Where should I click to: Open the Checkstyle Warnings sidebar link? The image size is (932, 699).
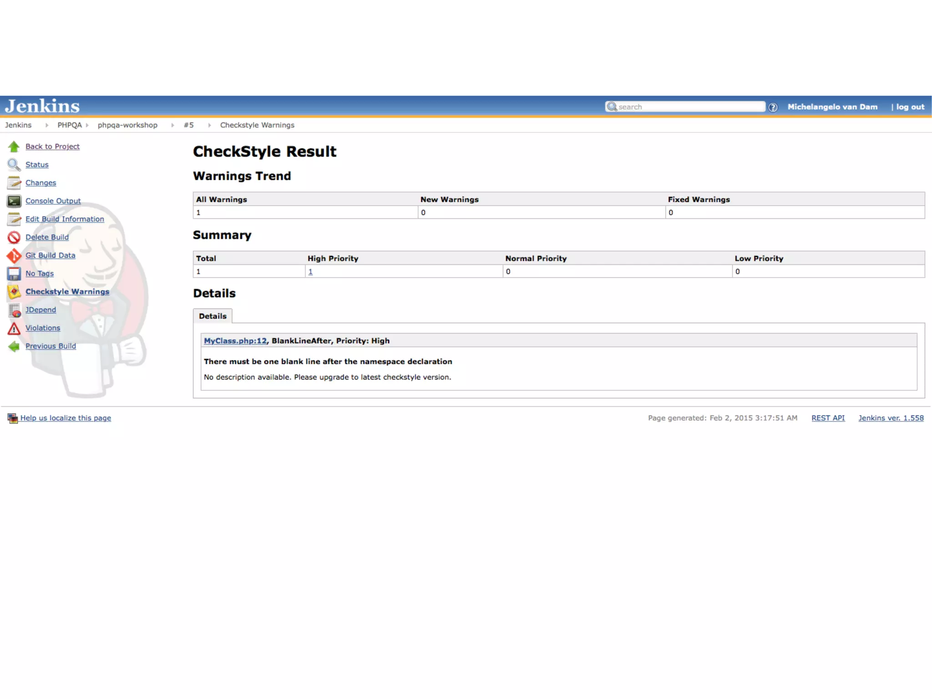click(x=67, y=292)
